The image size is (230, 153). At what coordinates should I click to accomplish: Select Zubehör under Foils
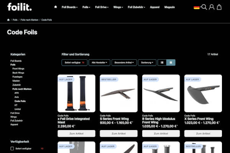pyautogui.click(x=16, y=85)
